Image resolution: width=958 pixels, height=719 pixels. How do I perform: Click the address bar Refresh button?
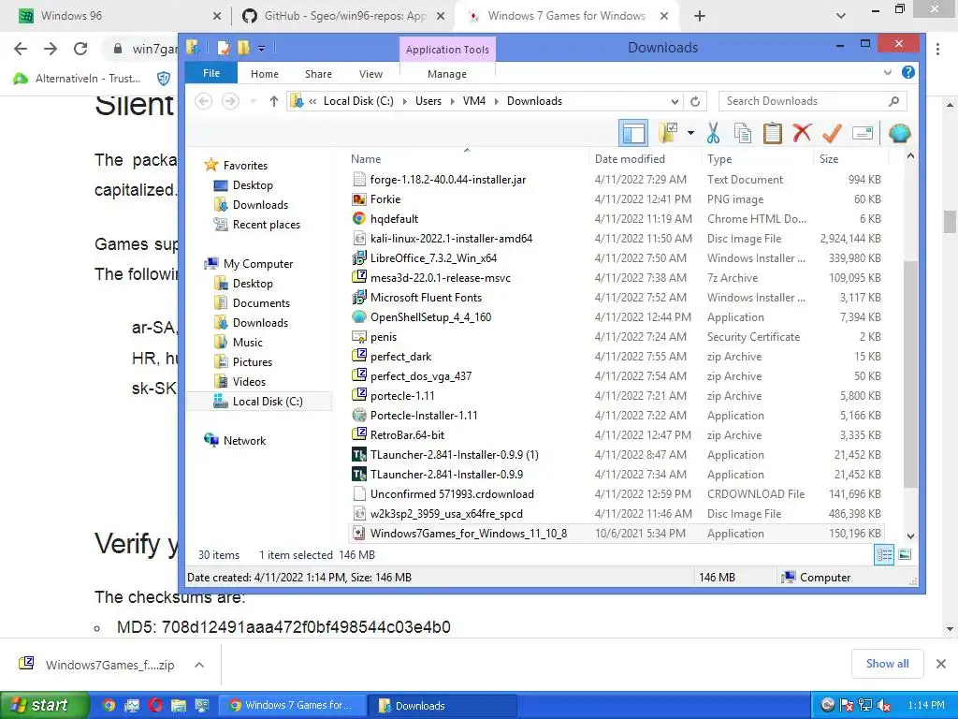click(695, 101)
